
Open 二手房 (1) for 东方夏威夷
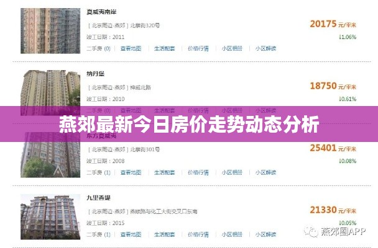click(x=98, y=172)
